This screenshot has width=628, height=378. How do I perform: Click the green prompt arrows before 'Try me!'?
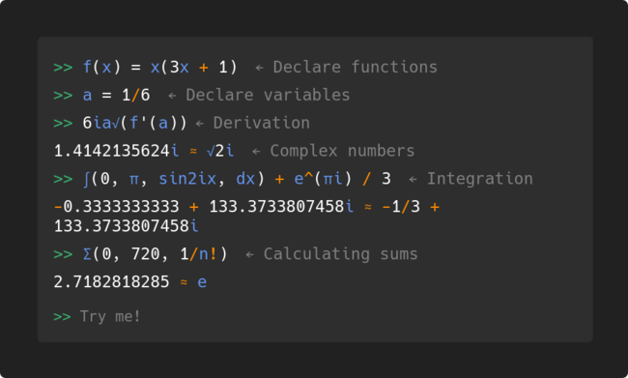tap(63, 317)
